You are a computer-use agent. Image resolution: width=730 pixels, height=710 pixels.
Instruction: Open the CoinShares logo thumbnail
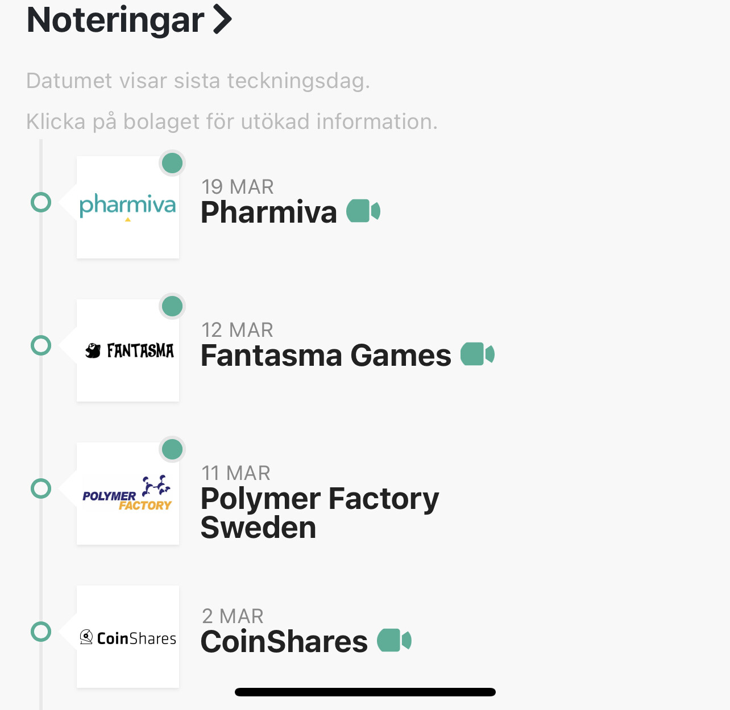[128, 637]
